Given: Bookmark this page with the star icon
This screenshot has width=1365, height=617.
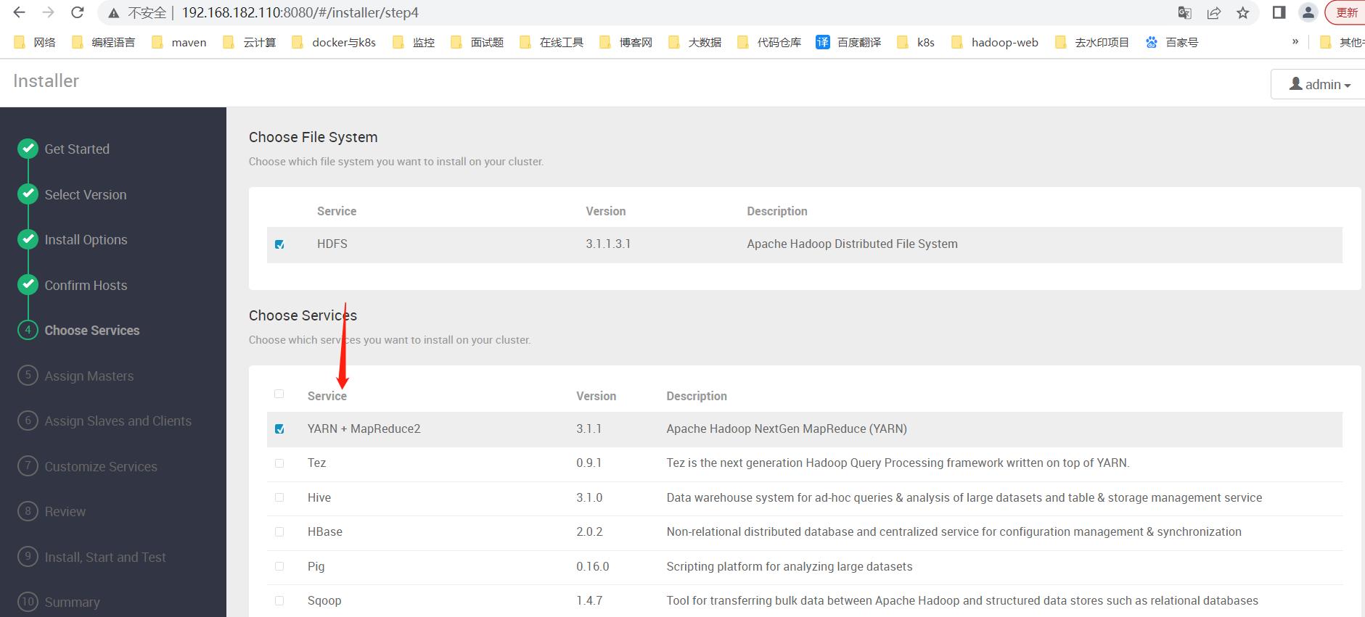Looking at the screenshot, I should (1243, 12).
